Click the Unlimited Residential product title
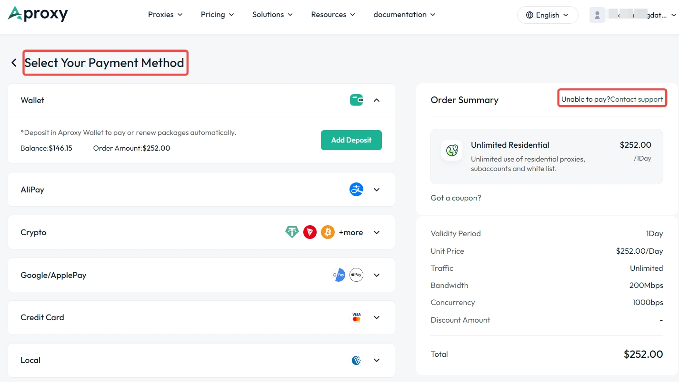Viewport: 679px width, 382px height. 510,145
